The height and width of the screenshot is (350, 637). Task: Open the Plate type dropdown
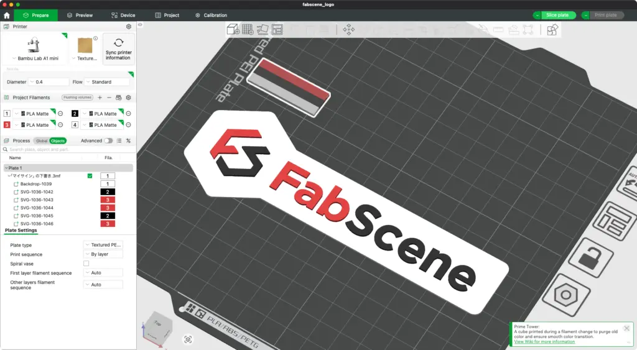(x=103, y=245)
